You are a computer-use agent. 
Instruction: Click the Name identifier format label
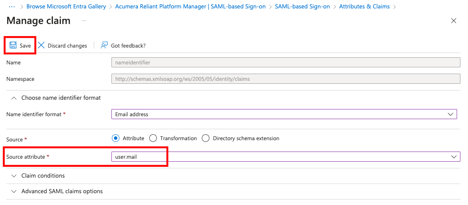(x=34, y=114)
